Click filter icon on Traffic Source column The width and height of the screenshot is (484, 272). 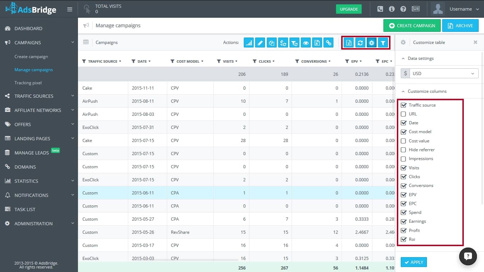(84, 61)
